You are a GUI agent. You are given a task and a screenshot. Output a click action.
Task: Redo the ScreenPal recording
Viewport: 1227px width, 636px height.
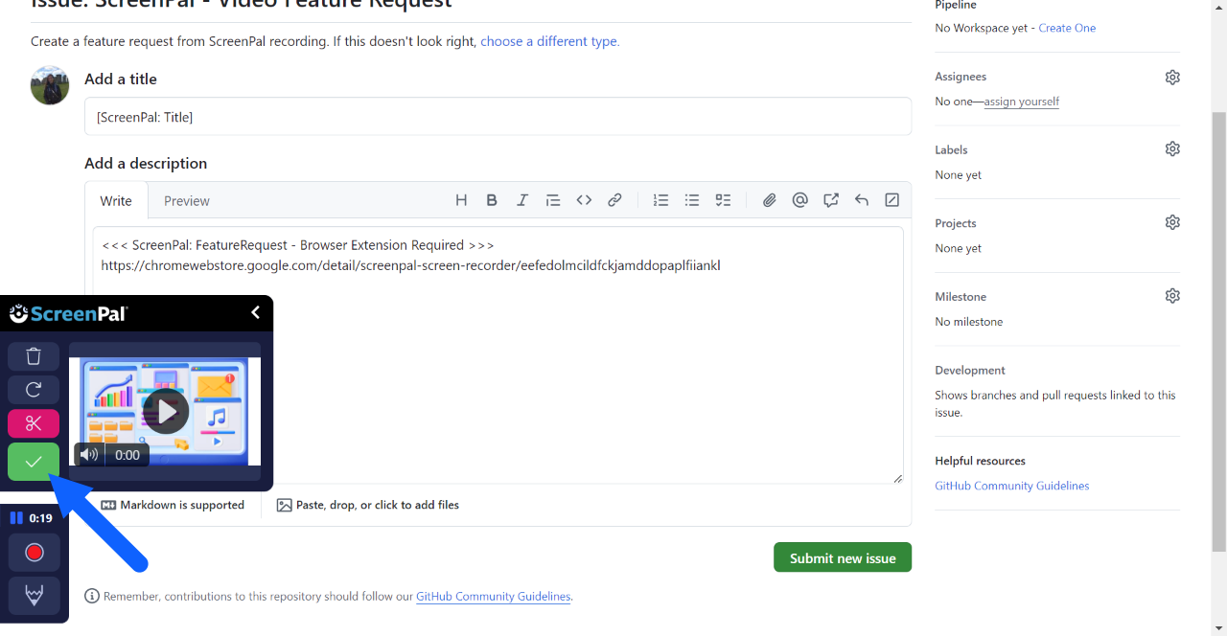click(34, 390)
